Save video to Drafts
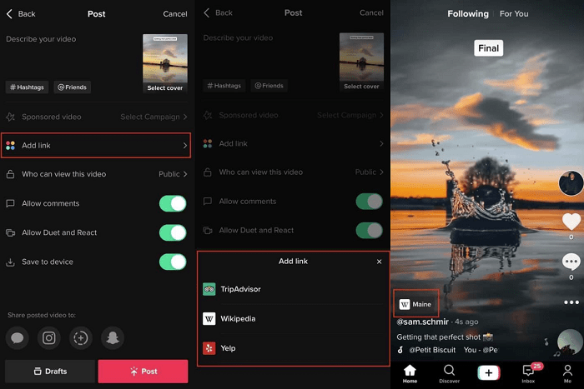 [49, 371]
